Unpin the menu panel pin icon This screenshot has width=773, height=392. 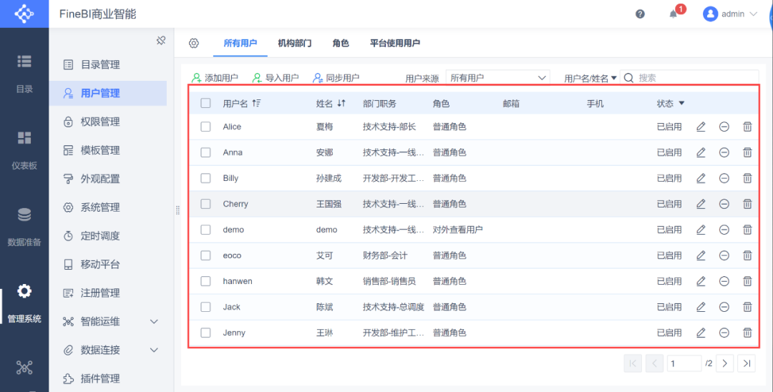click(160, 40)
